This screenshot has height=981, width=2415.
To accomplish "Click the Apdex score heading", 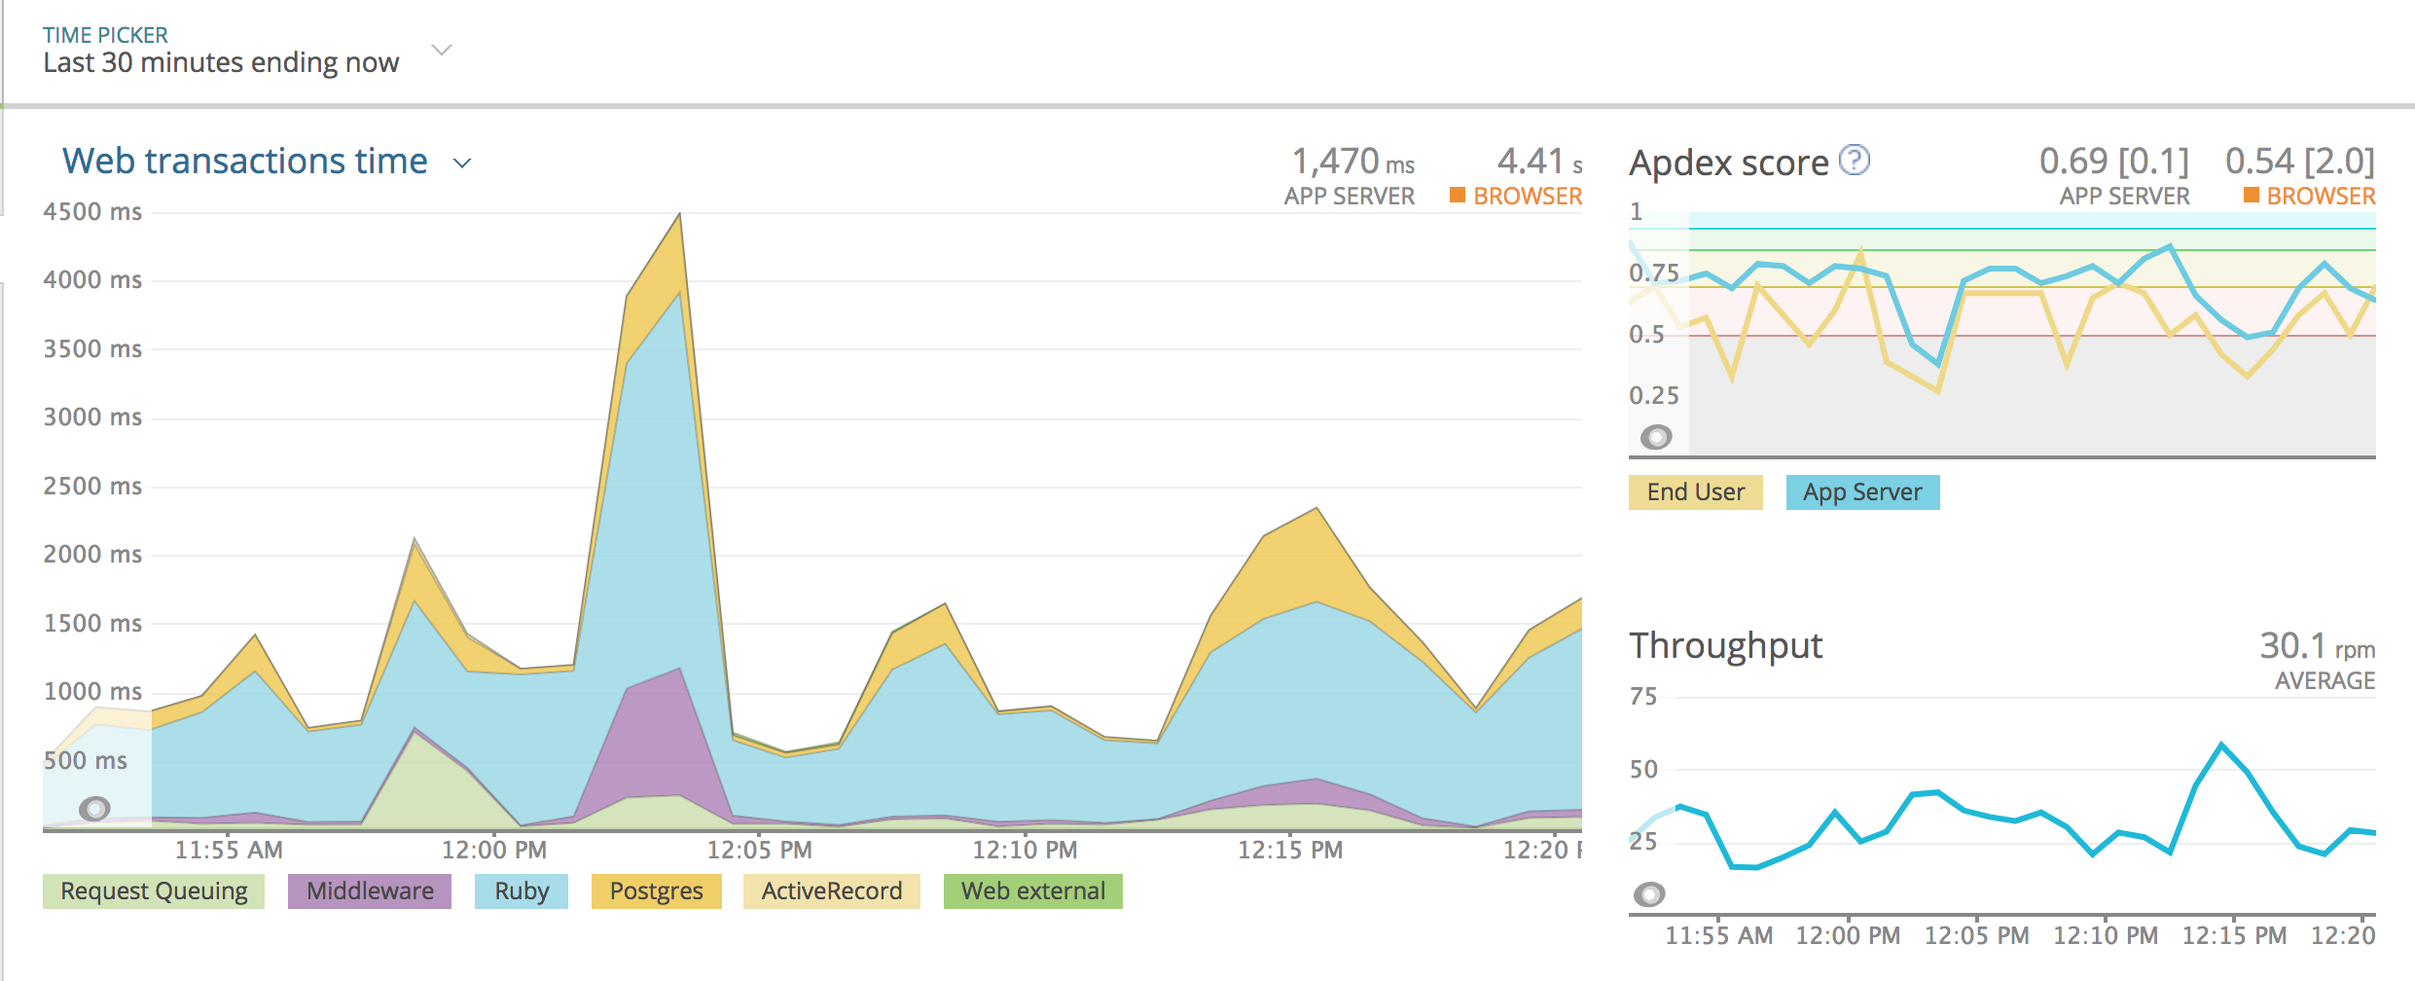I will coord(1729,163).
